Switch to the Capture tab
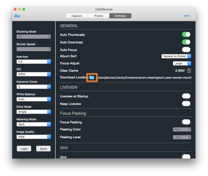The height and width of the screenshot is (176, 208). pyautogui.click(x=77, y=16)
